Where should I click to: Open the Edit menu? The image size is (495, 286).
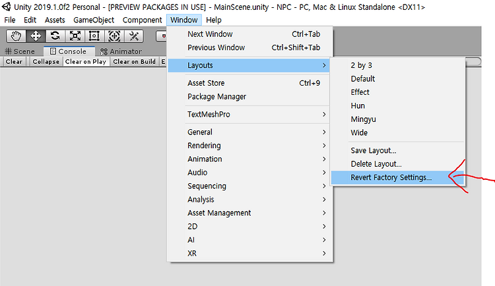pyautogui.click(x=30, y=20)
